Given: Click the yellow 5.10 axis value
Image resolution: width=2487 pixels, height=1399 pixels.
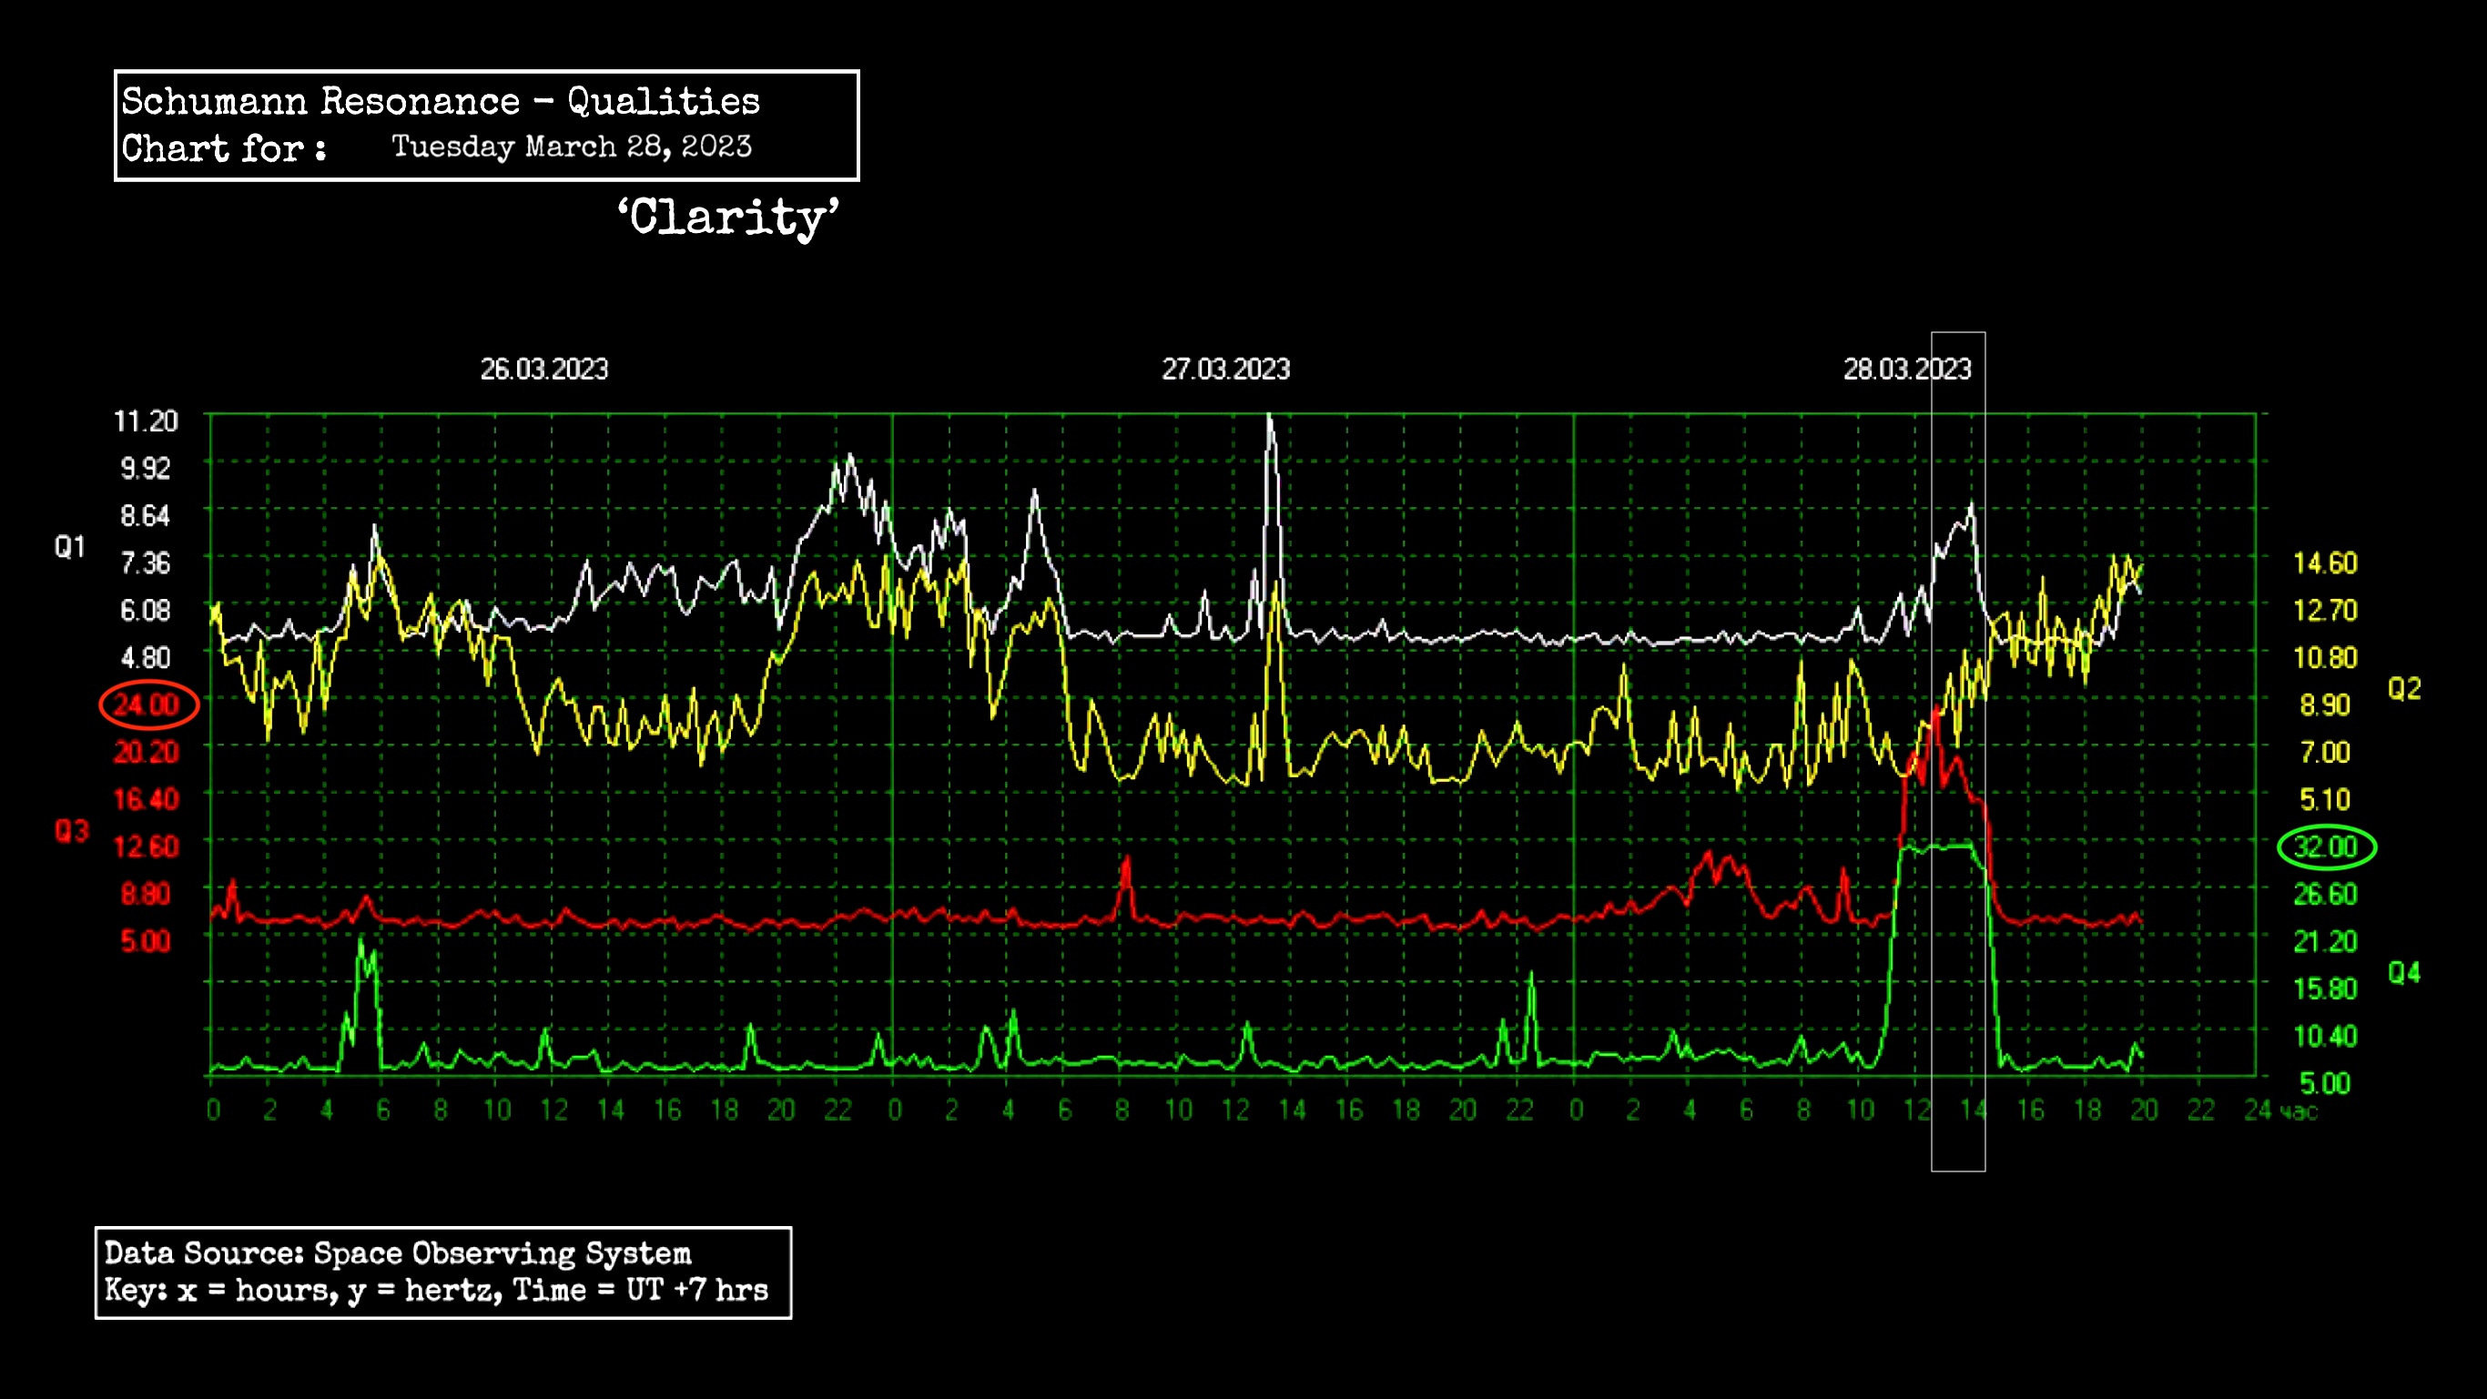Looking at the screenshot, I should (2325, 799).
